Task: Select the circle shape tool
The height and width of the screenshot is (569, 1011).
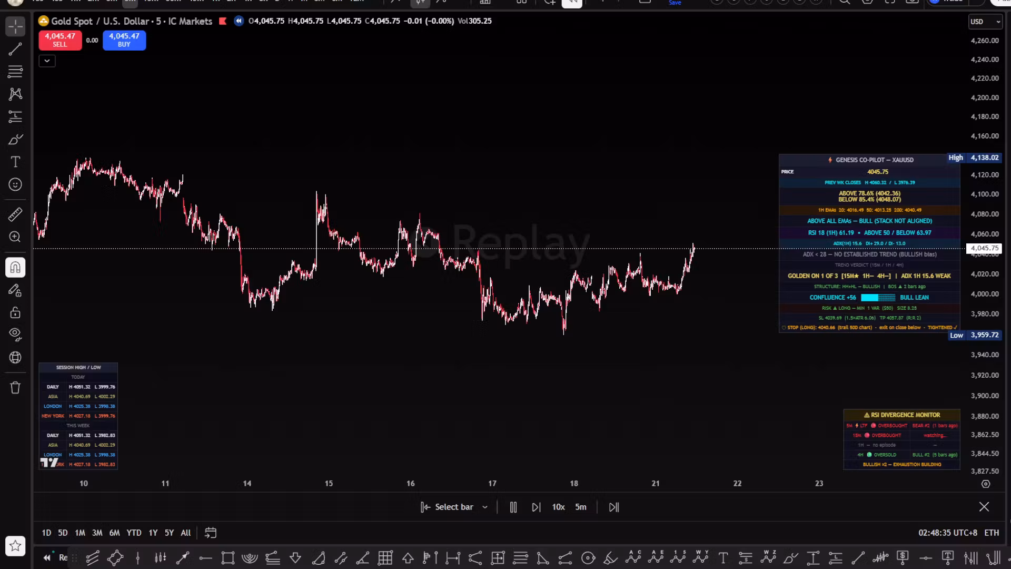Action: 588,557
